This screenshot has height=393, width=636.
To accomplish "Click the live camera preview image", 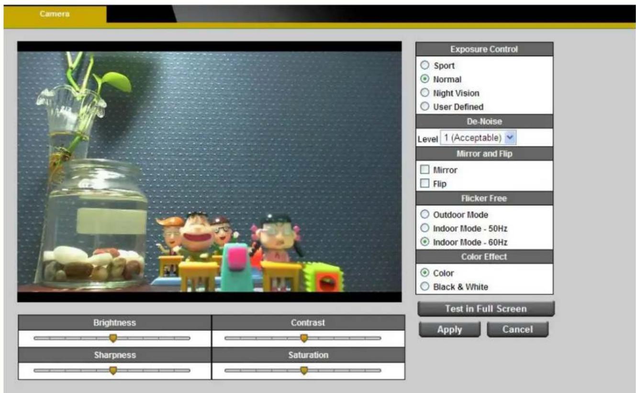I will (x=210, y=172).
